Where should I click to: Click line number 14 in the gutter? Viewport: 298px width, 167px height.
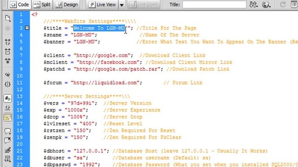tap(20, 103)
